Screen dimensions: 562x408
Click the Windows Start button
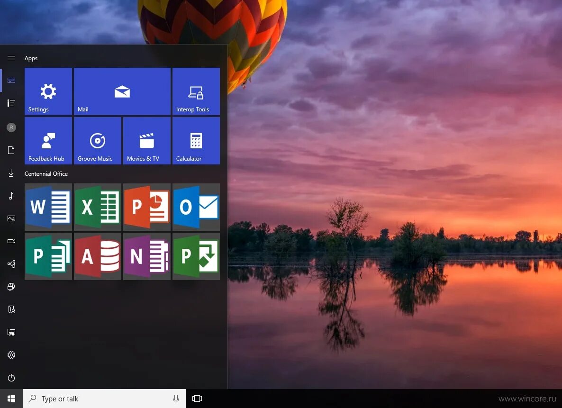(x=11, y=399)
